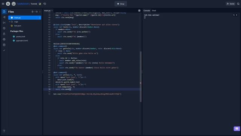
Task: Open the Debugger sidebar icon
Action: tap(4, 23)
